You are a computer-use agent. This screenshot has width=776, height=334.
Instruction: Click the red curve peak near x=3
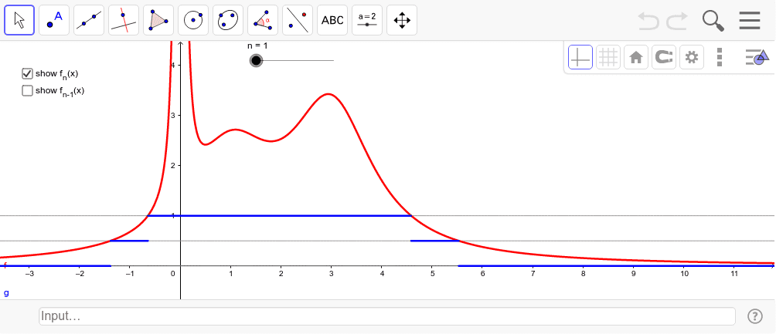pyautogui.click(x=328, y=94)
